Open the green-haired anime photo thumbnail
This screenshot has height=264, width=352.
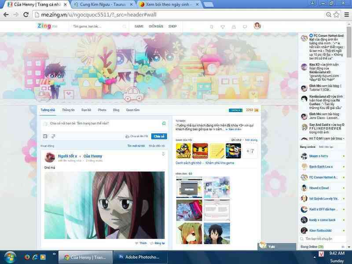click(x=189, y=234)
